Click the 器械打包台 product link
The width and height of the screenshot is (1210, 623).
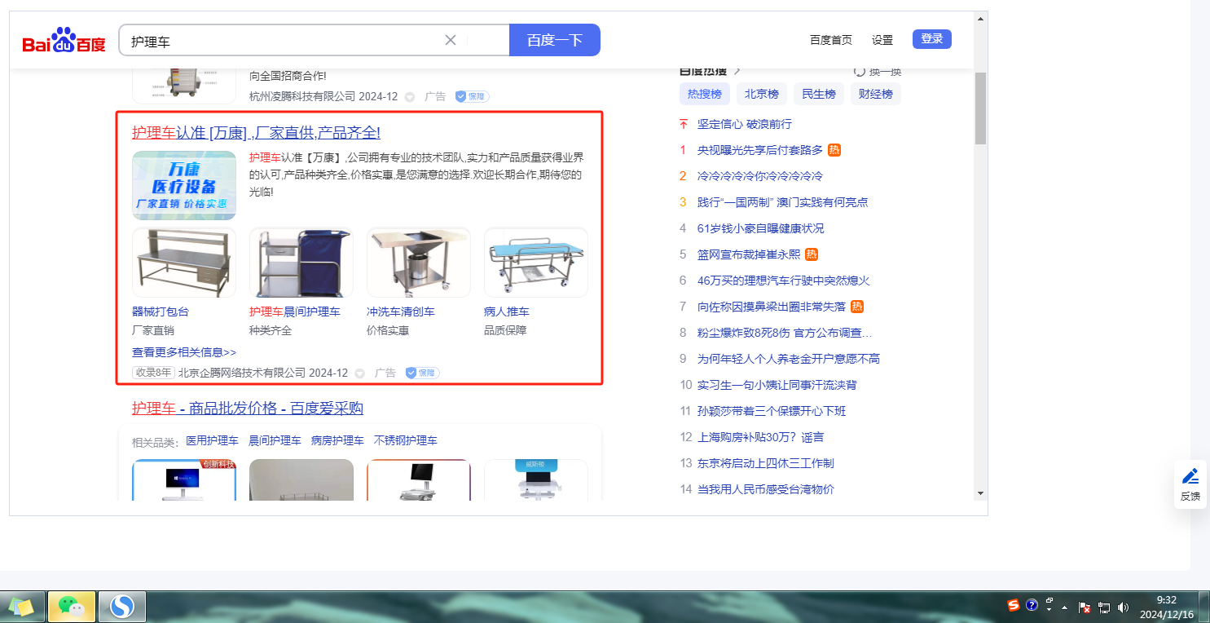pyautogui.click(x=161, y=311)
